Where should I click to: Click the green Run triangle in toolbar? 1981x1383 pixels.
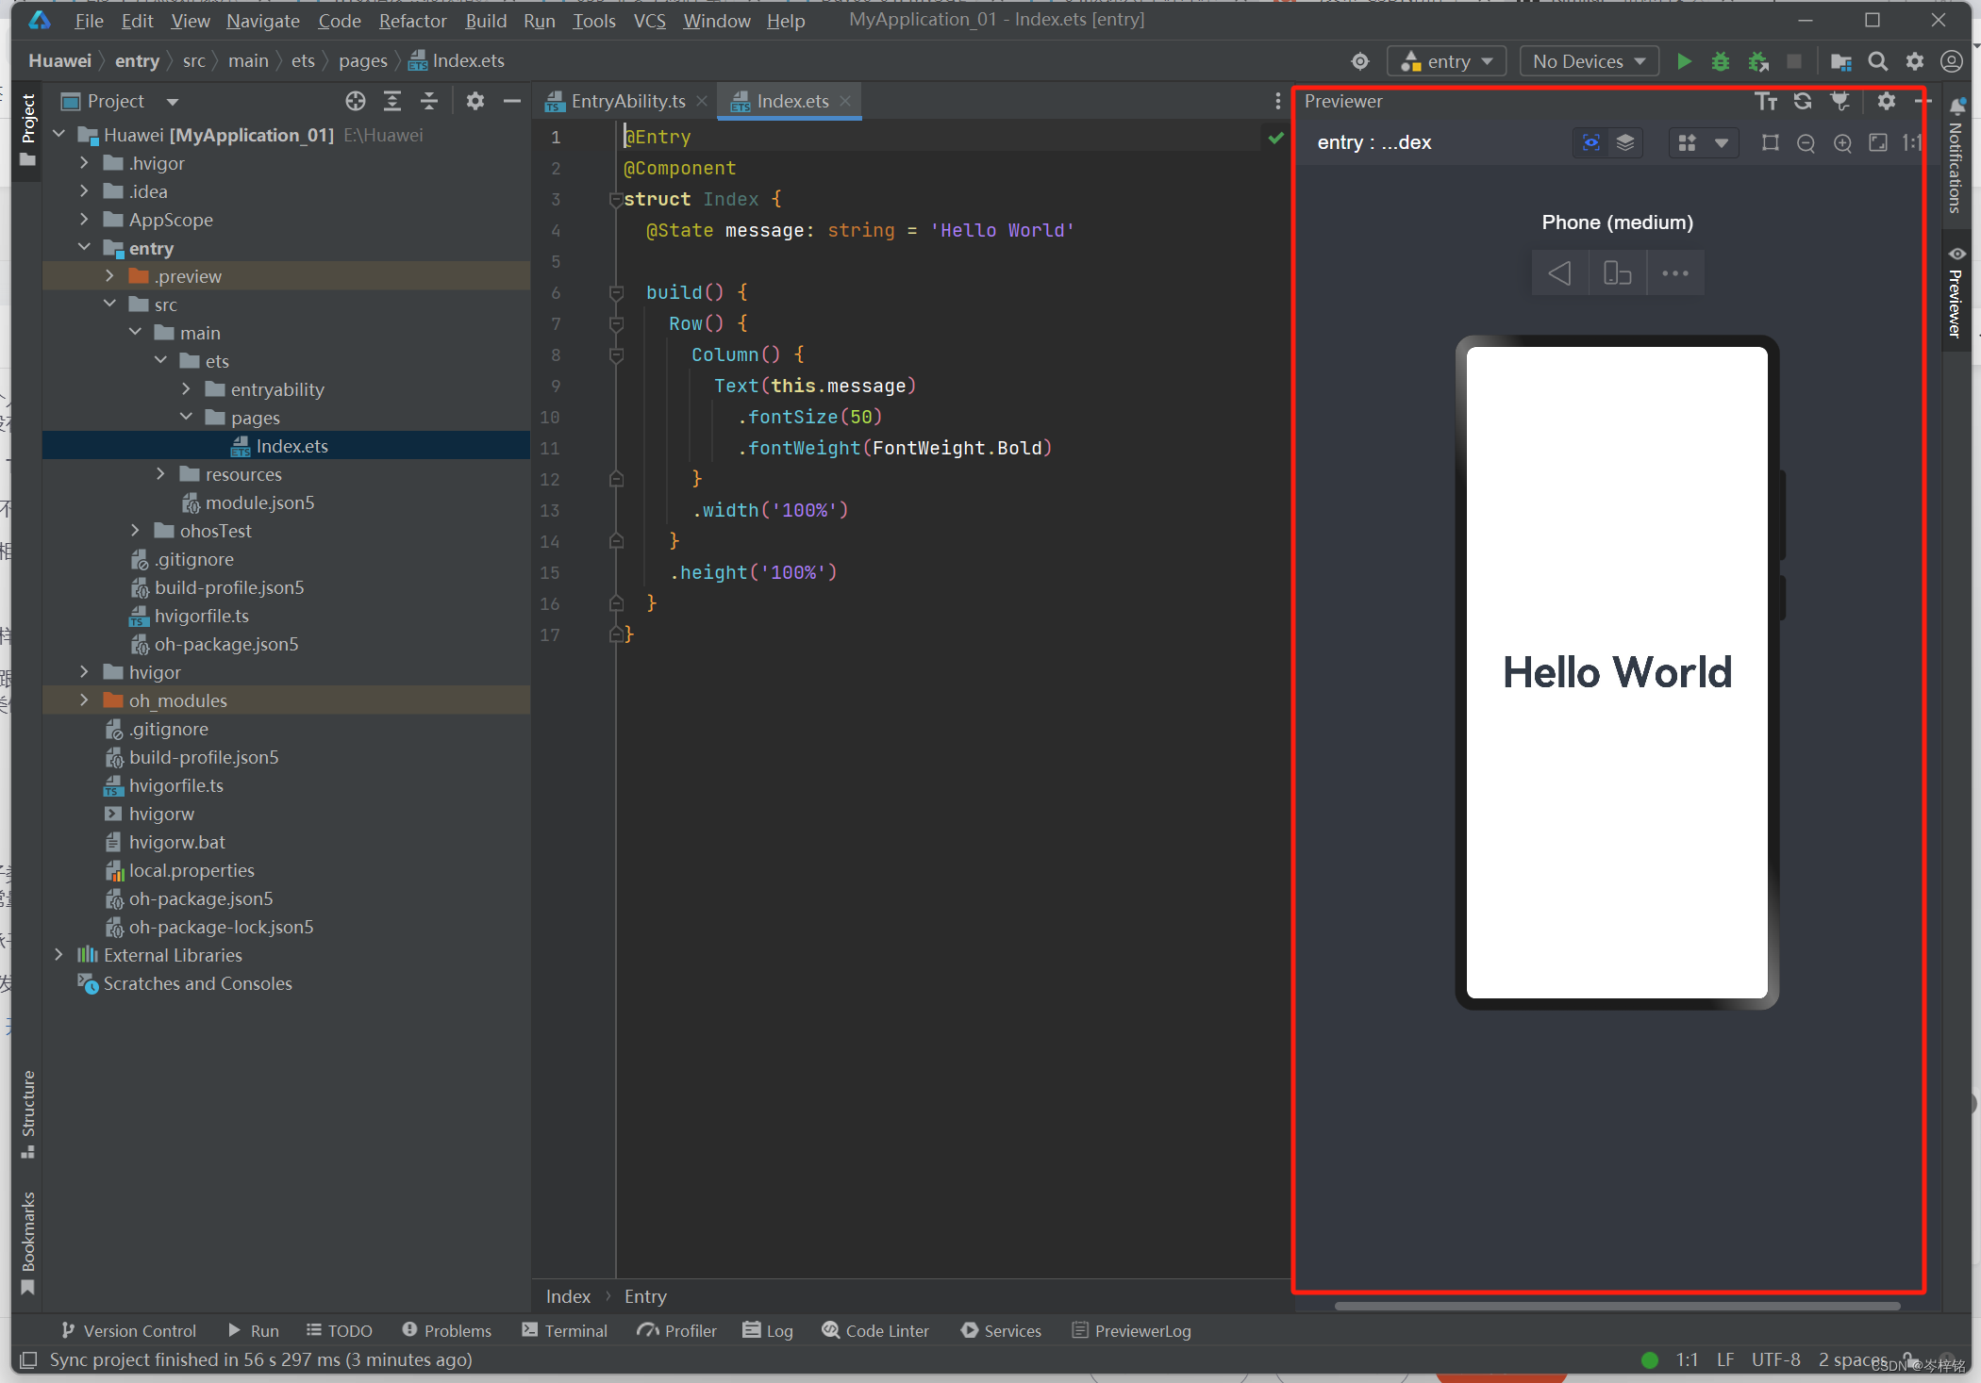tap(1684, 61)
